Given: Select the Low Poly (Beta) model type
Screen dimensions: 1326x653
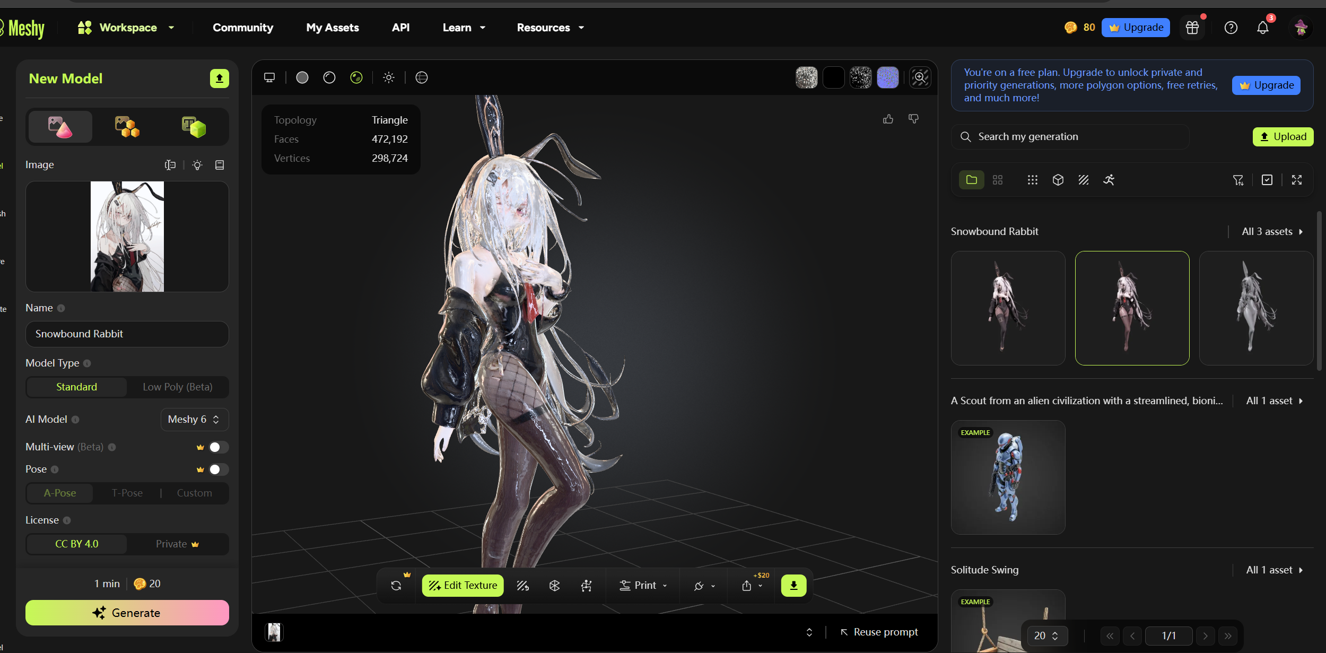Looking at the screenshot, I should pos(177,387).
